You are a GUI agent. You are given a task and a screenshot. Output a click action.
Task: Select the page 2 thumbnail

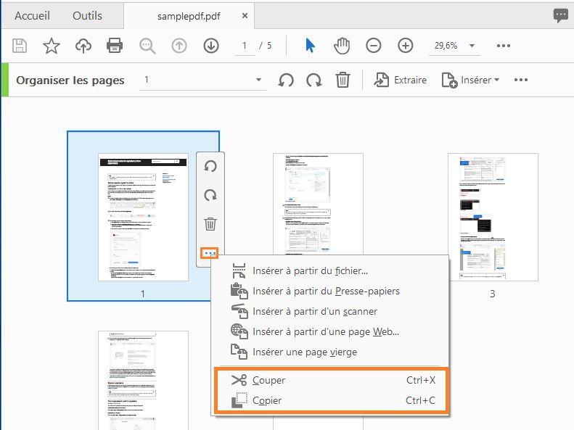(318, 203)
